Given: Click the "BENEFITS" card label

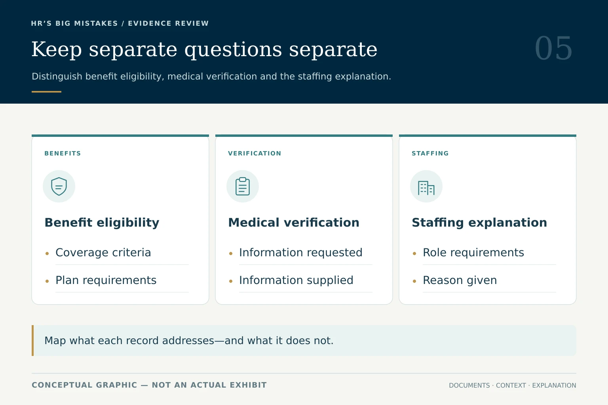Looking at the screenshot, I should click(63, 153).
